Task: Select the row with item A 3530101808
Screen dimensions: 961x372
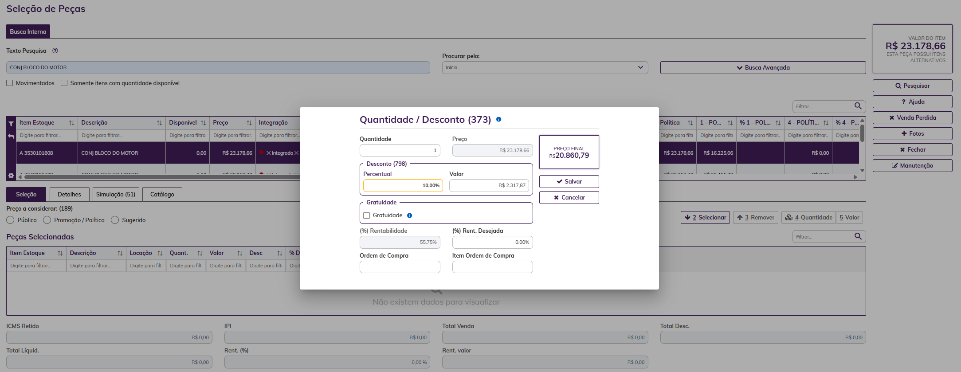Action: [158, 153]
